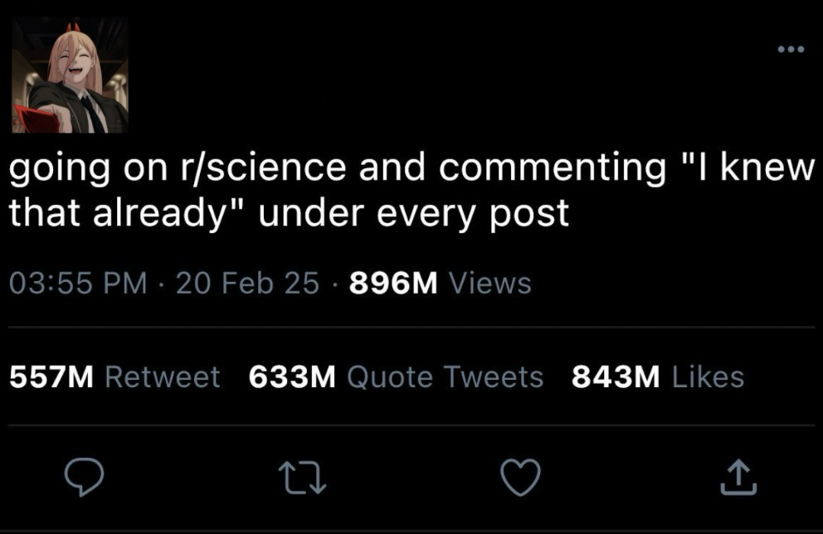Click the r/science text in tweet
Viewport: 823px width, 534px height.
click(260, 169)
